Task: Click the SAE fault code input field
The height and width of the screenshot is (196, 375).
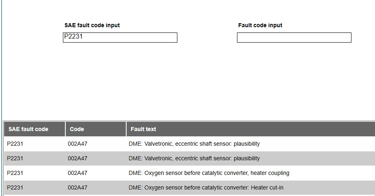Action: click(x=120, y=37)
